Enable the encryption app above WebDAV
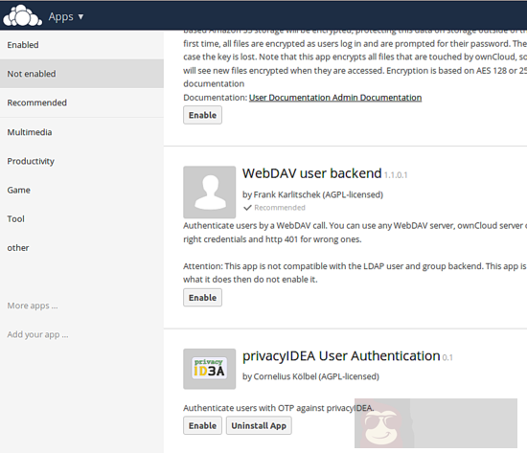 pyautogui.click(x=203, y=115)
